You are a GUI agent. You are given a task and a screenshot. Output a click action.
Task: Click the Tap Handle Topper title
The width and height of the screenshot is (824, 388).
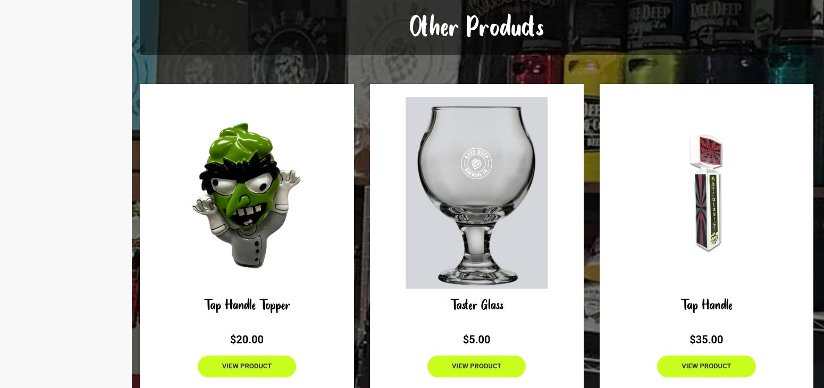tap(247, 306)
